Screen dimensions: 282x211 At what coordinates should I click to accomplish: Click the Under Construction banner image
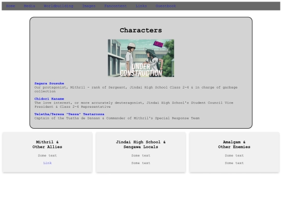pos(141,58)
